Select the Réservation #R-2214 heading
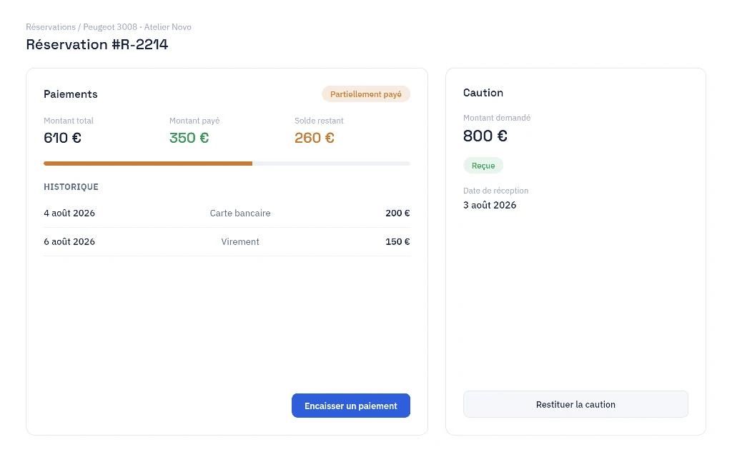 [97, 44]
